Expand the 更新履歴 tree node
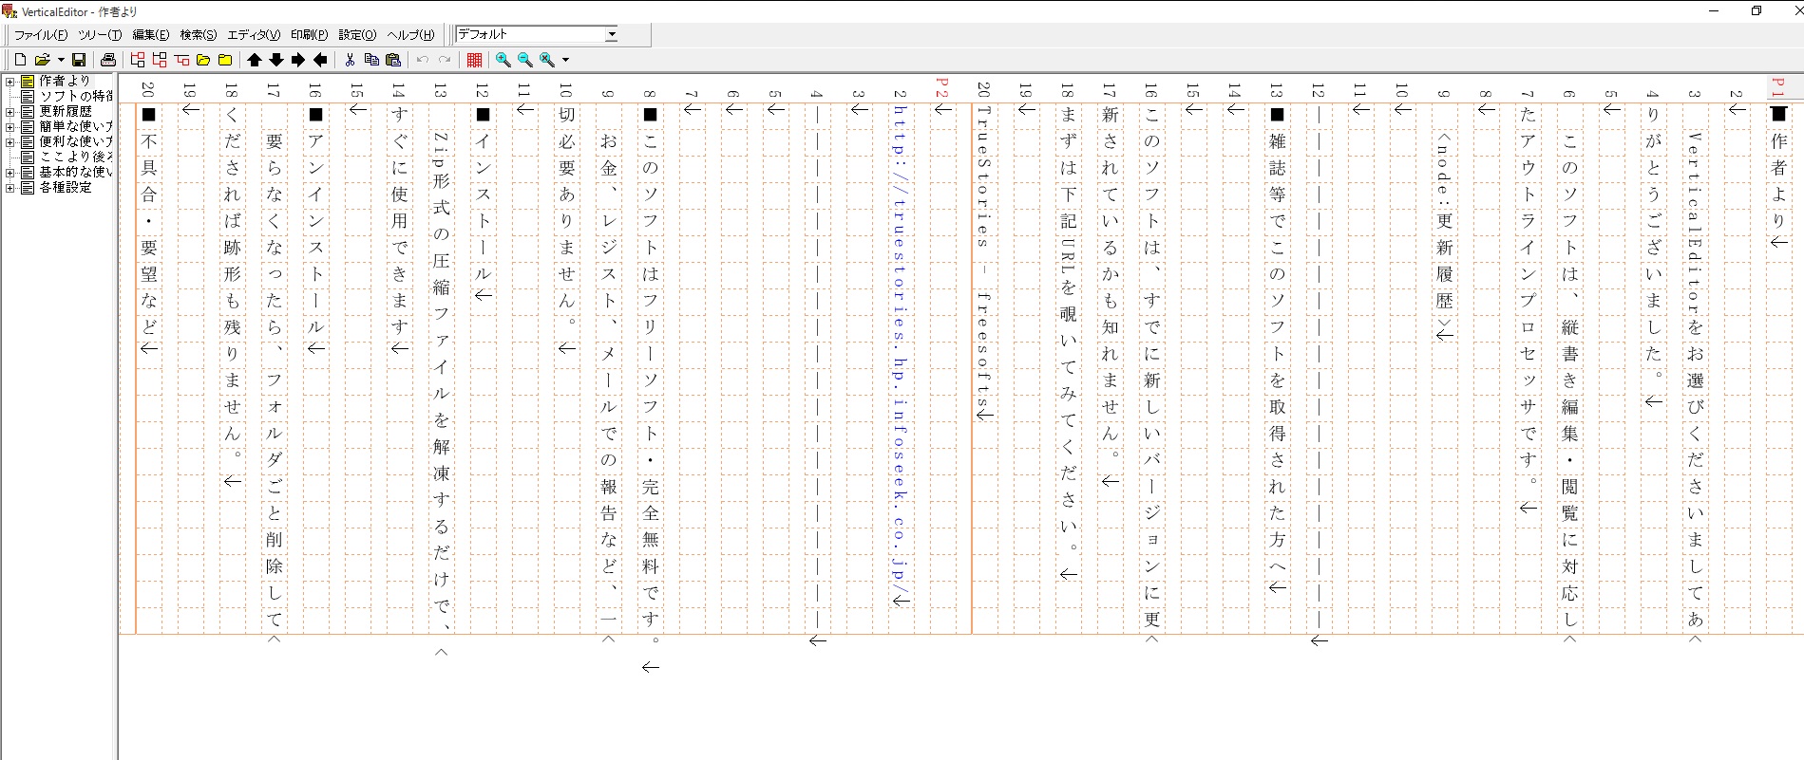This screenshot has width=1804, height=760. [10, 112]
